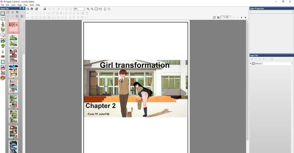Go to the next page arrow
Viewport: 294px width, 153px height.
tap(241, 17)
